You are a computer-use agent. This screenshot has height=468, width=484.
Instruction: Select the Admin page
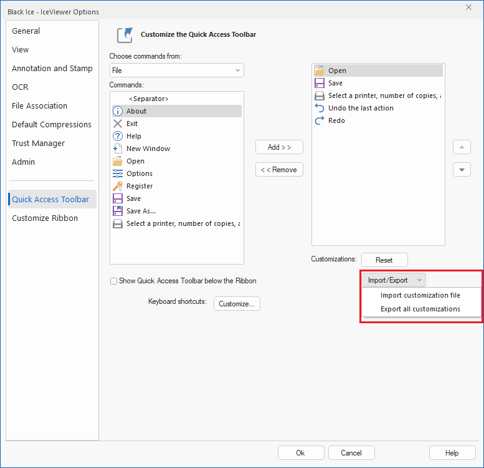pyautogui.click(x=24, y=162)
